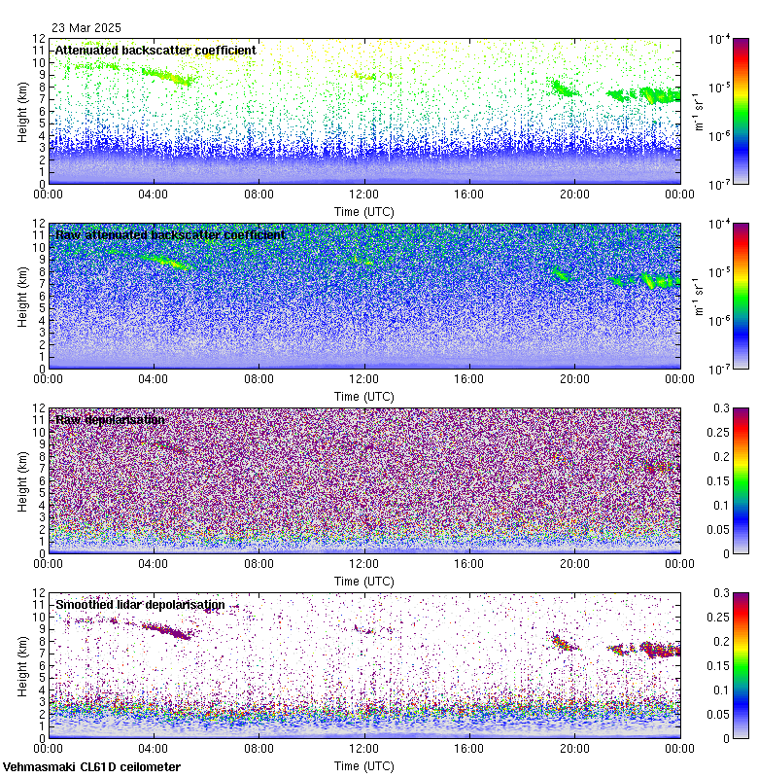Click the 'm-1 sr-1' unit label beside the top colorbar
Viewport: 758px width, 778px height.
698,111
